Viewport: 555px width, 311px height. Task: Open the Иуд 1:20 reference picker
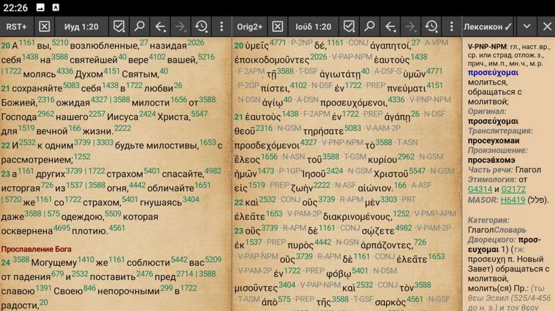[81, 27]
